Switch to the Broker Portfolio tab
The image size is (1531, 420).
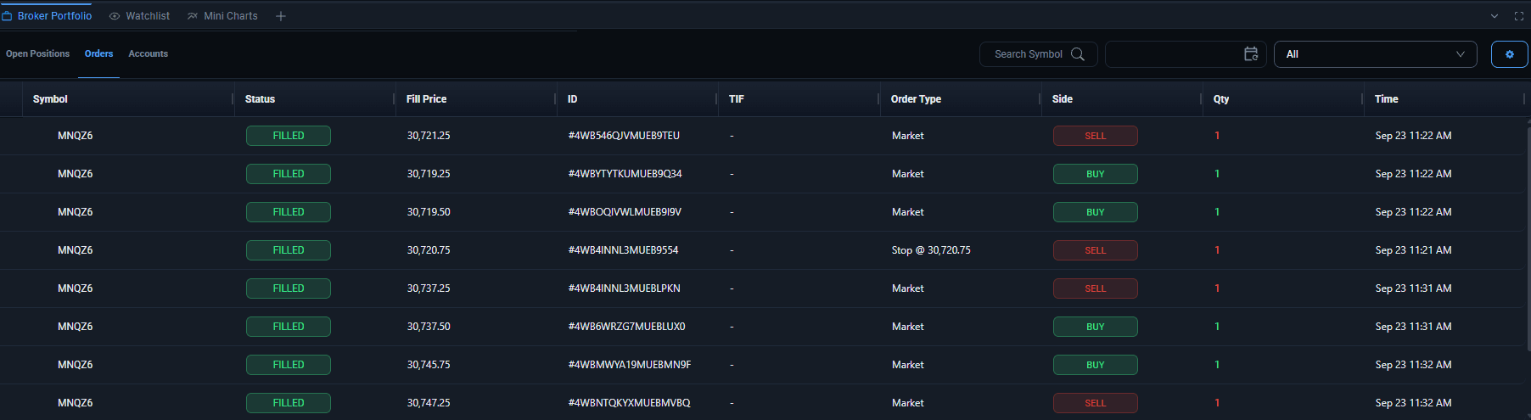pos(47,16)
